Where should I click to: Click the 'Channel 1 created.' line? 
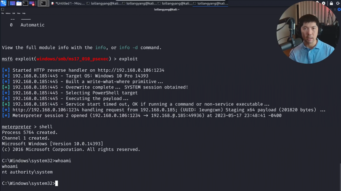[26, 138]
